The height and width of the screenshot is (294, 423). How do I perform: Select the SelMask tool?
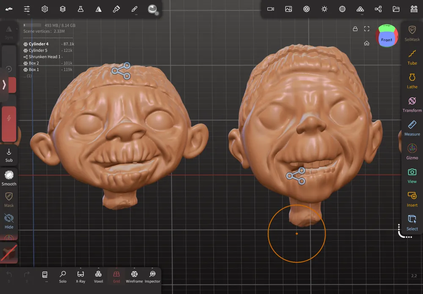pos(412,33)
